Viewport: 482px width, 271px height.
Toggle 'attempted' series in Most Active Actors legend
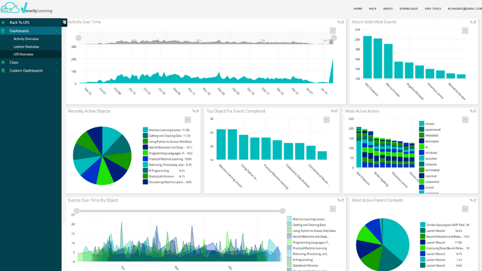[x=429, y=141]
